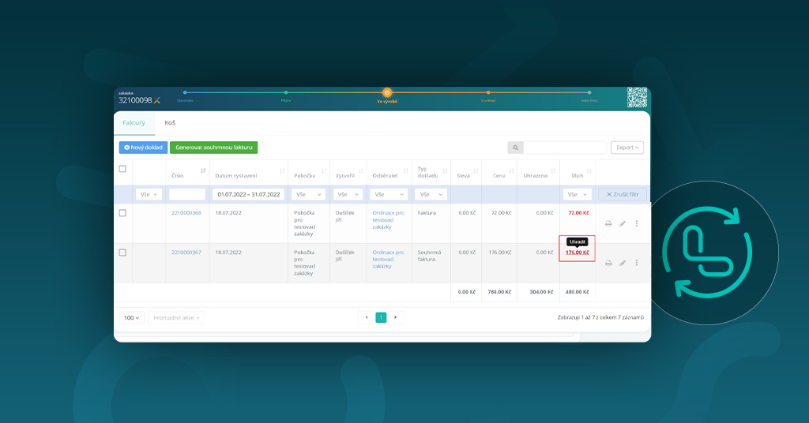This screenshot has width=809, height=423.
Task: Click page number 1 in pagination
Action: click(x=381, y=317)
